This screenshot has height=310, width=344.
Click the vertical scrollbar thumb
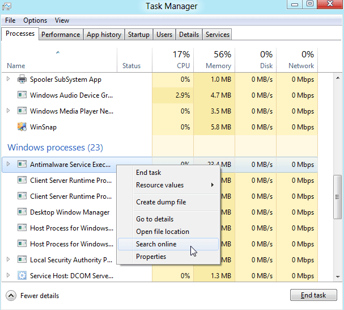pyautogui.click(x=337, y=197)
